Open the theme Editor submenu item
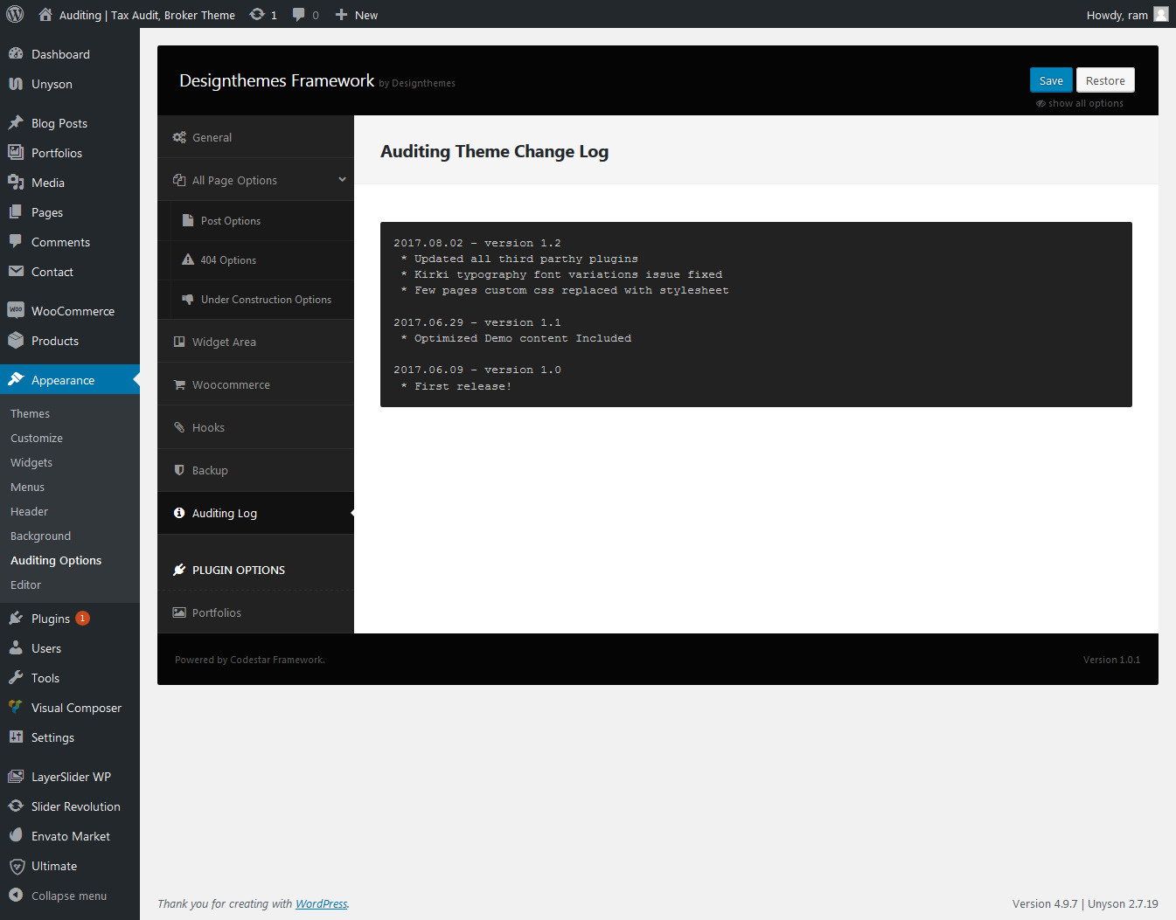Screen dimensions: 1176x920 [25, 585]
